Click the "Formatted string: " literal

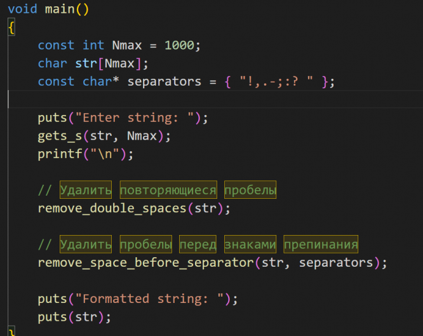[x=149, y=299]
